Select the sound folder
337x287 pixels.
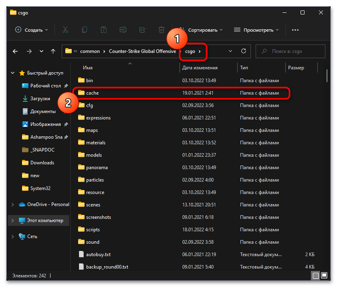[93, 242]
